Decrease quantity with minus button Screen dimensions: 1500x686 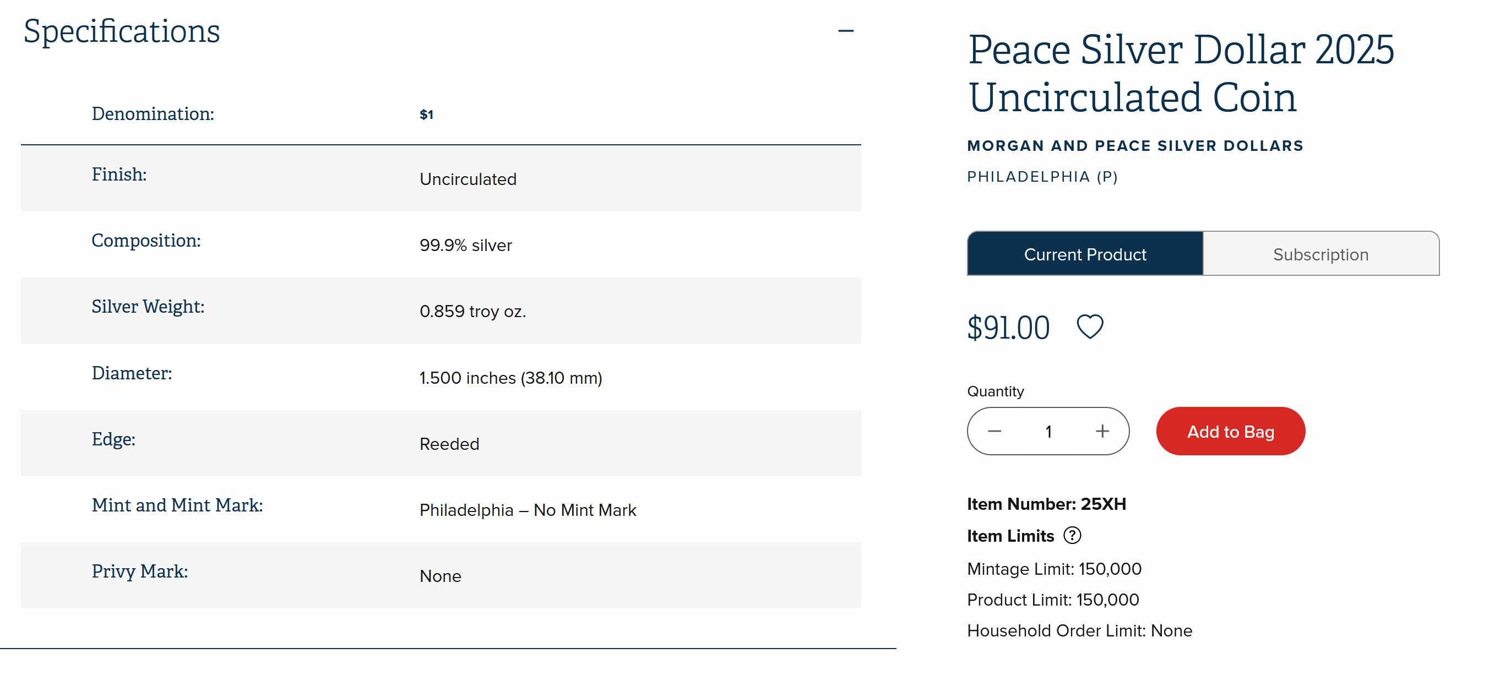point(994,431)
